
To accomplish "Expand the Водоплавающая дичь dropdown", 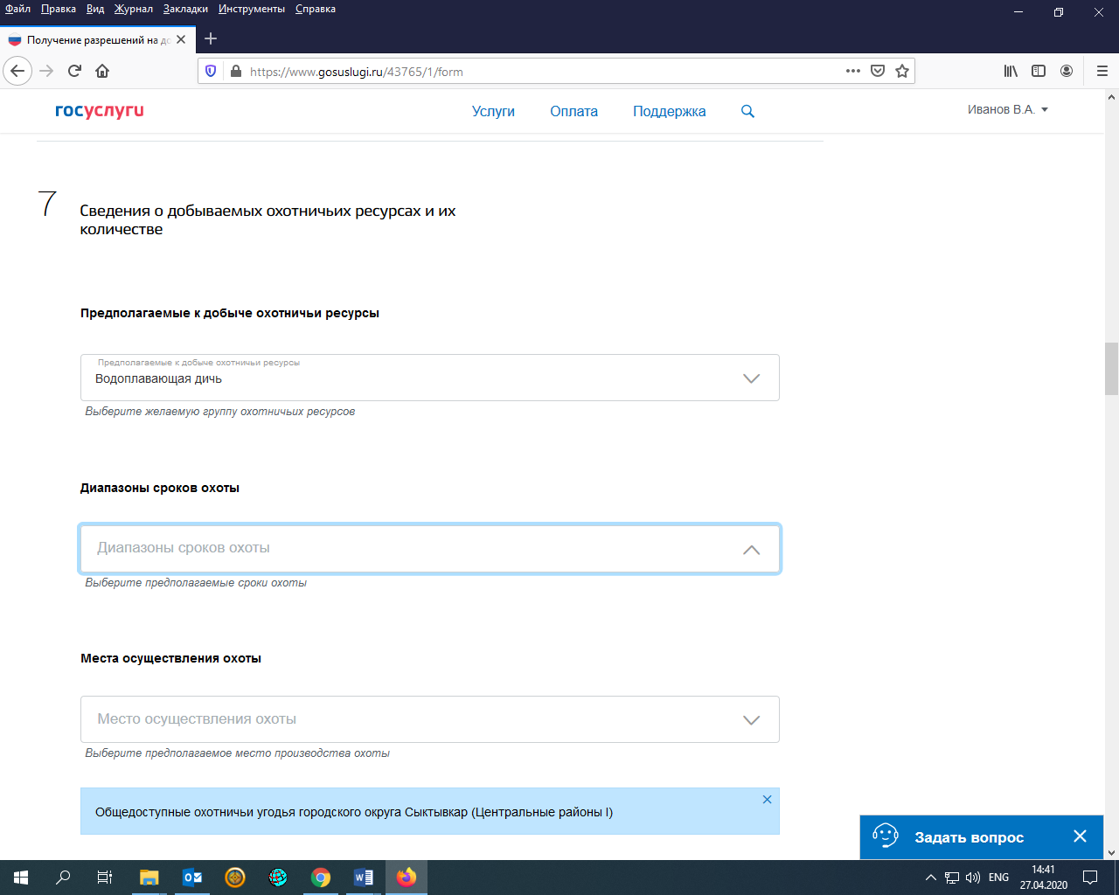I will 750,378.
